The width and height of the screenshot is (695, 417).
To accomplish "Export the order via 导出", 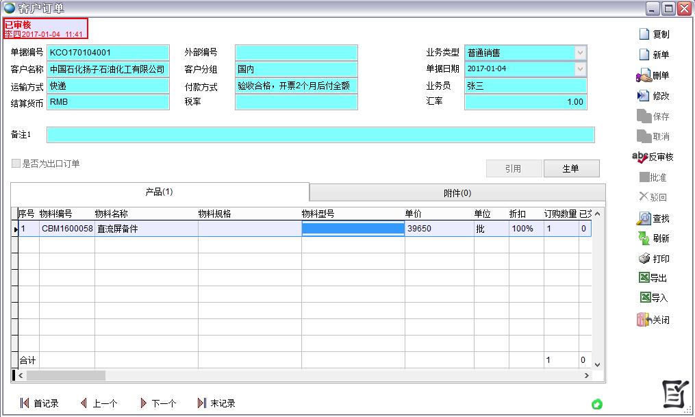I will (x=644, y=278).
